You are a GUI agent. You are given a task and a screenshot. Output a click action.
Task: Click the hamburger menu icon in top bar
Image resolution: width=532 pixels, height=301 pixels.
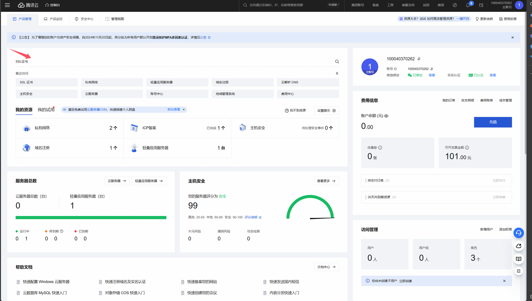[x=7, y=5]
